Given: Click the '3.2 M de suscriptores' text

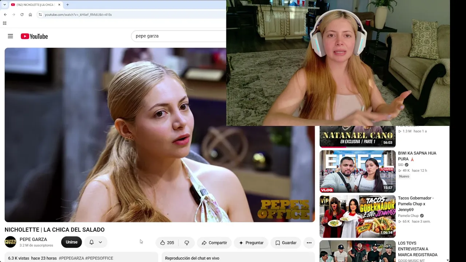Looking at the screenshot, I should [36, 246].
